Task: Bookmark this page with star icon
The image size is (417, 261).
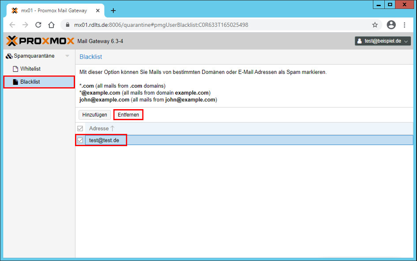Action: pos(375,25)
